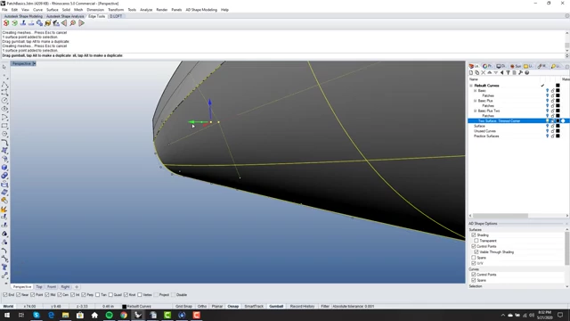Switch to Autodesk Shape Analysis toolbar tab
The width and height of the screenshot is (570, 321).
[x=65, y=16]
